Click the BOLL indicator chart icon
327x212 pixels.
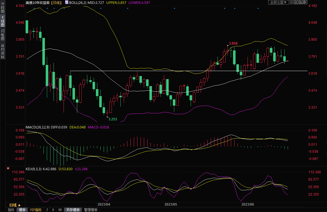click(x=66, y=2)
